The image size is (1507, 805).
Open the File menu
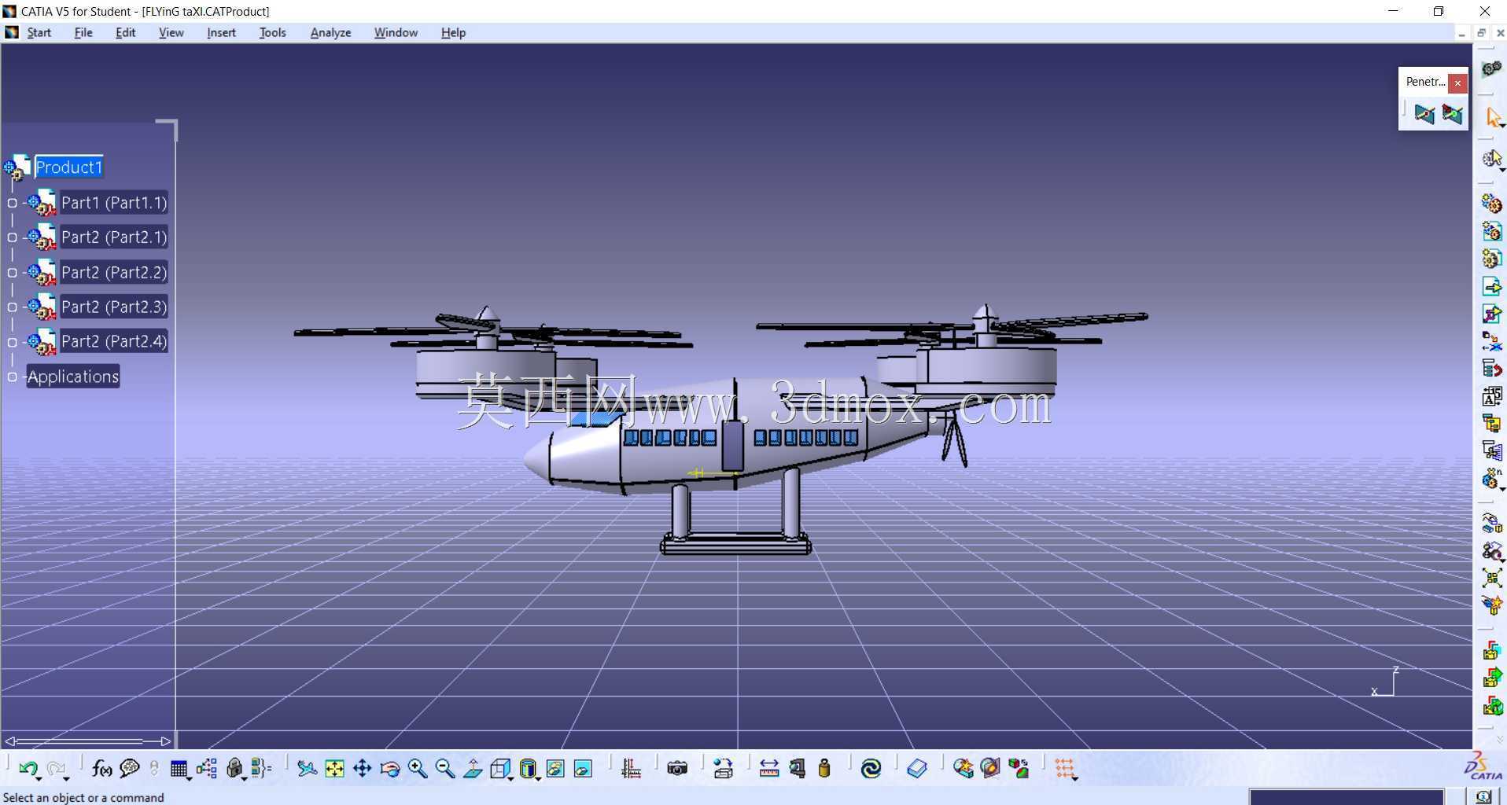click(x=83, y=32)
